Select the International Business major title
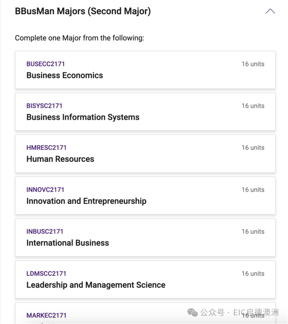The height and width of the screenshot is (324, 288). click(x=68, y=243)
